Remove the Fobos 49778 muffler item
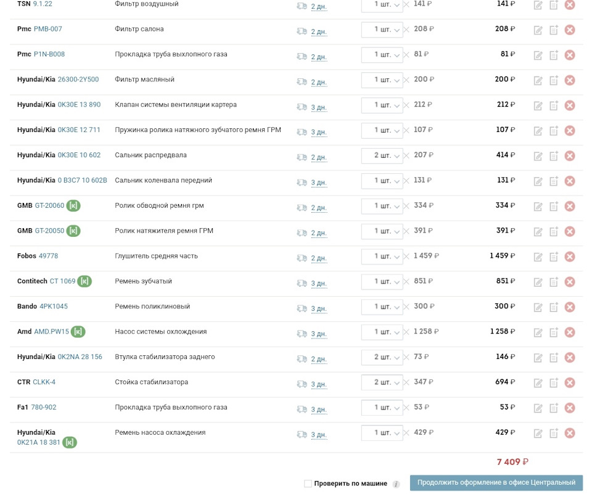592x494 pixels. (570, 257)
